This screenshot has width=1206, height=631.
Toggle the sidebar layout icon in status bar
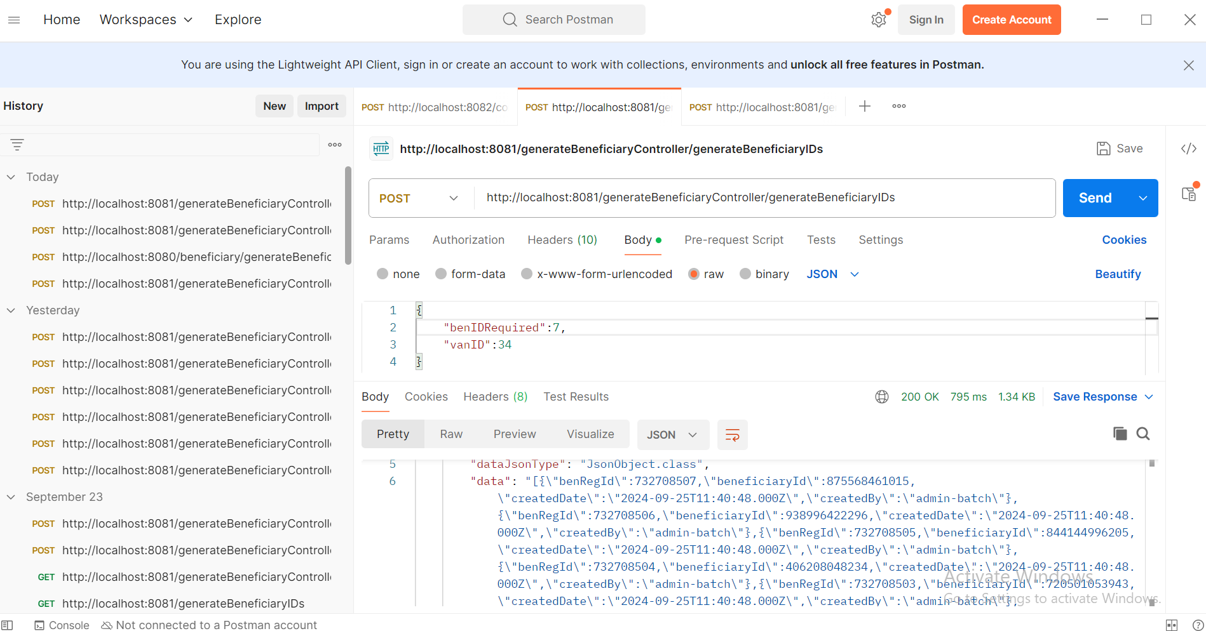(8, 625)
